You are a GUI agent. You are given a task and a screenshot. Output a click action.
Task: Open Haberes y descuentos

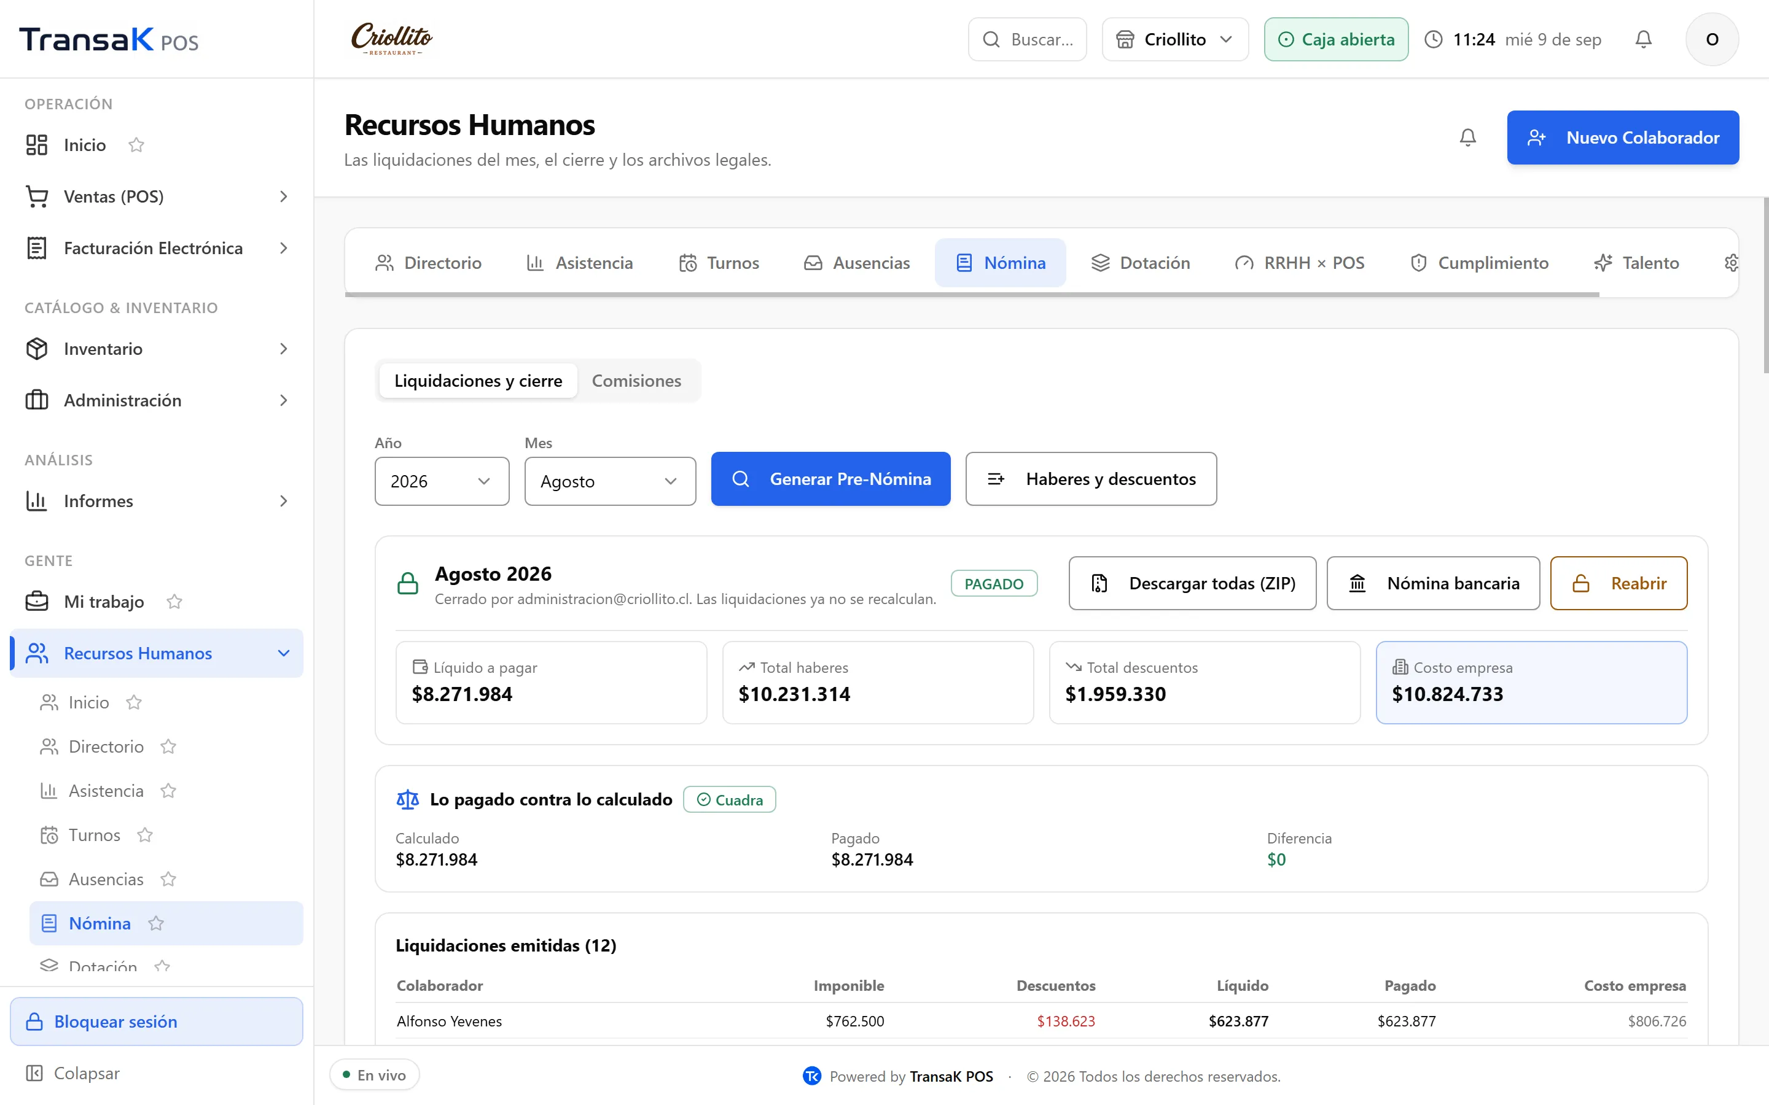pos(1091,479)
